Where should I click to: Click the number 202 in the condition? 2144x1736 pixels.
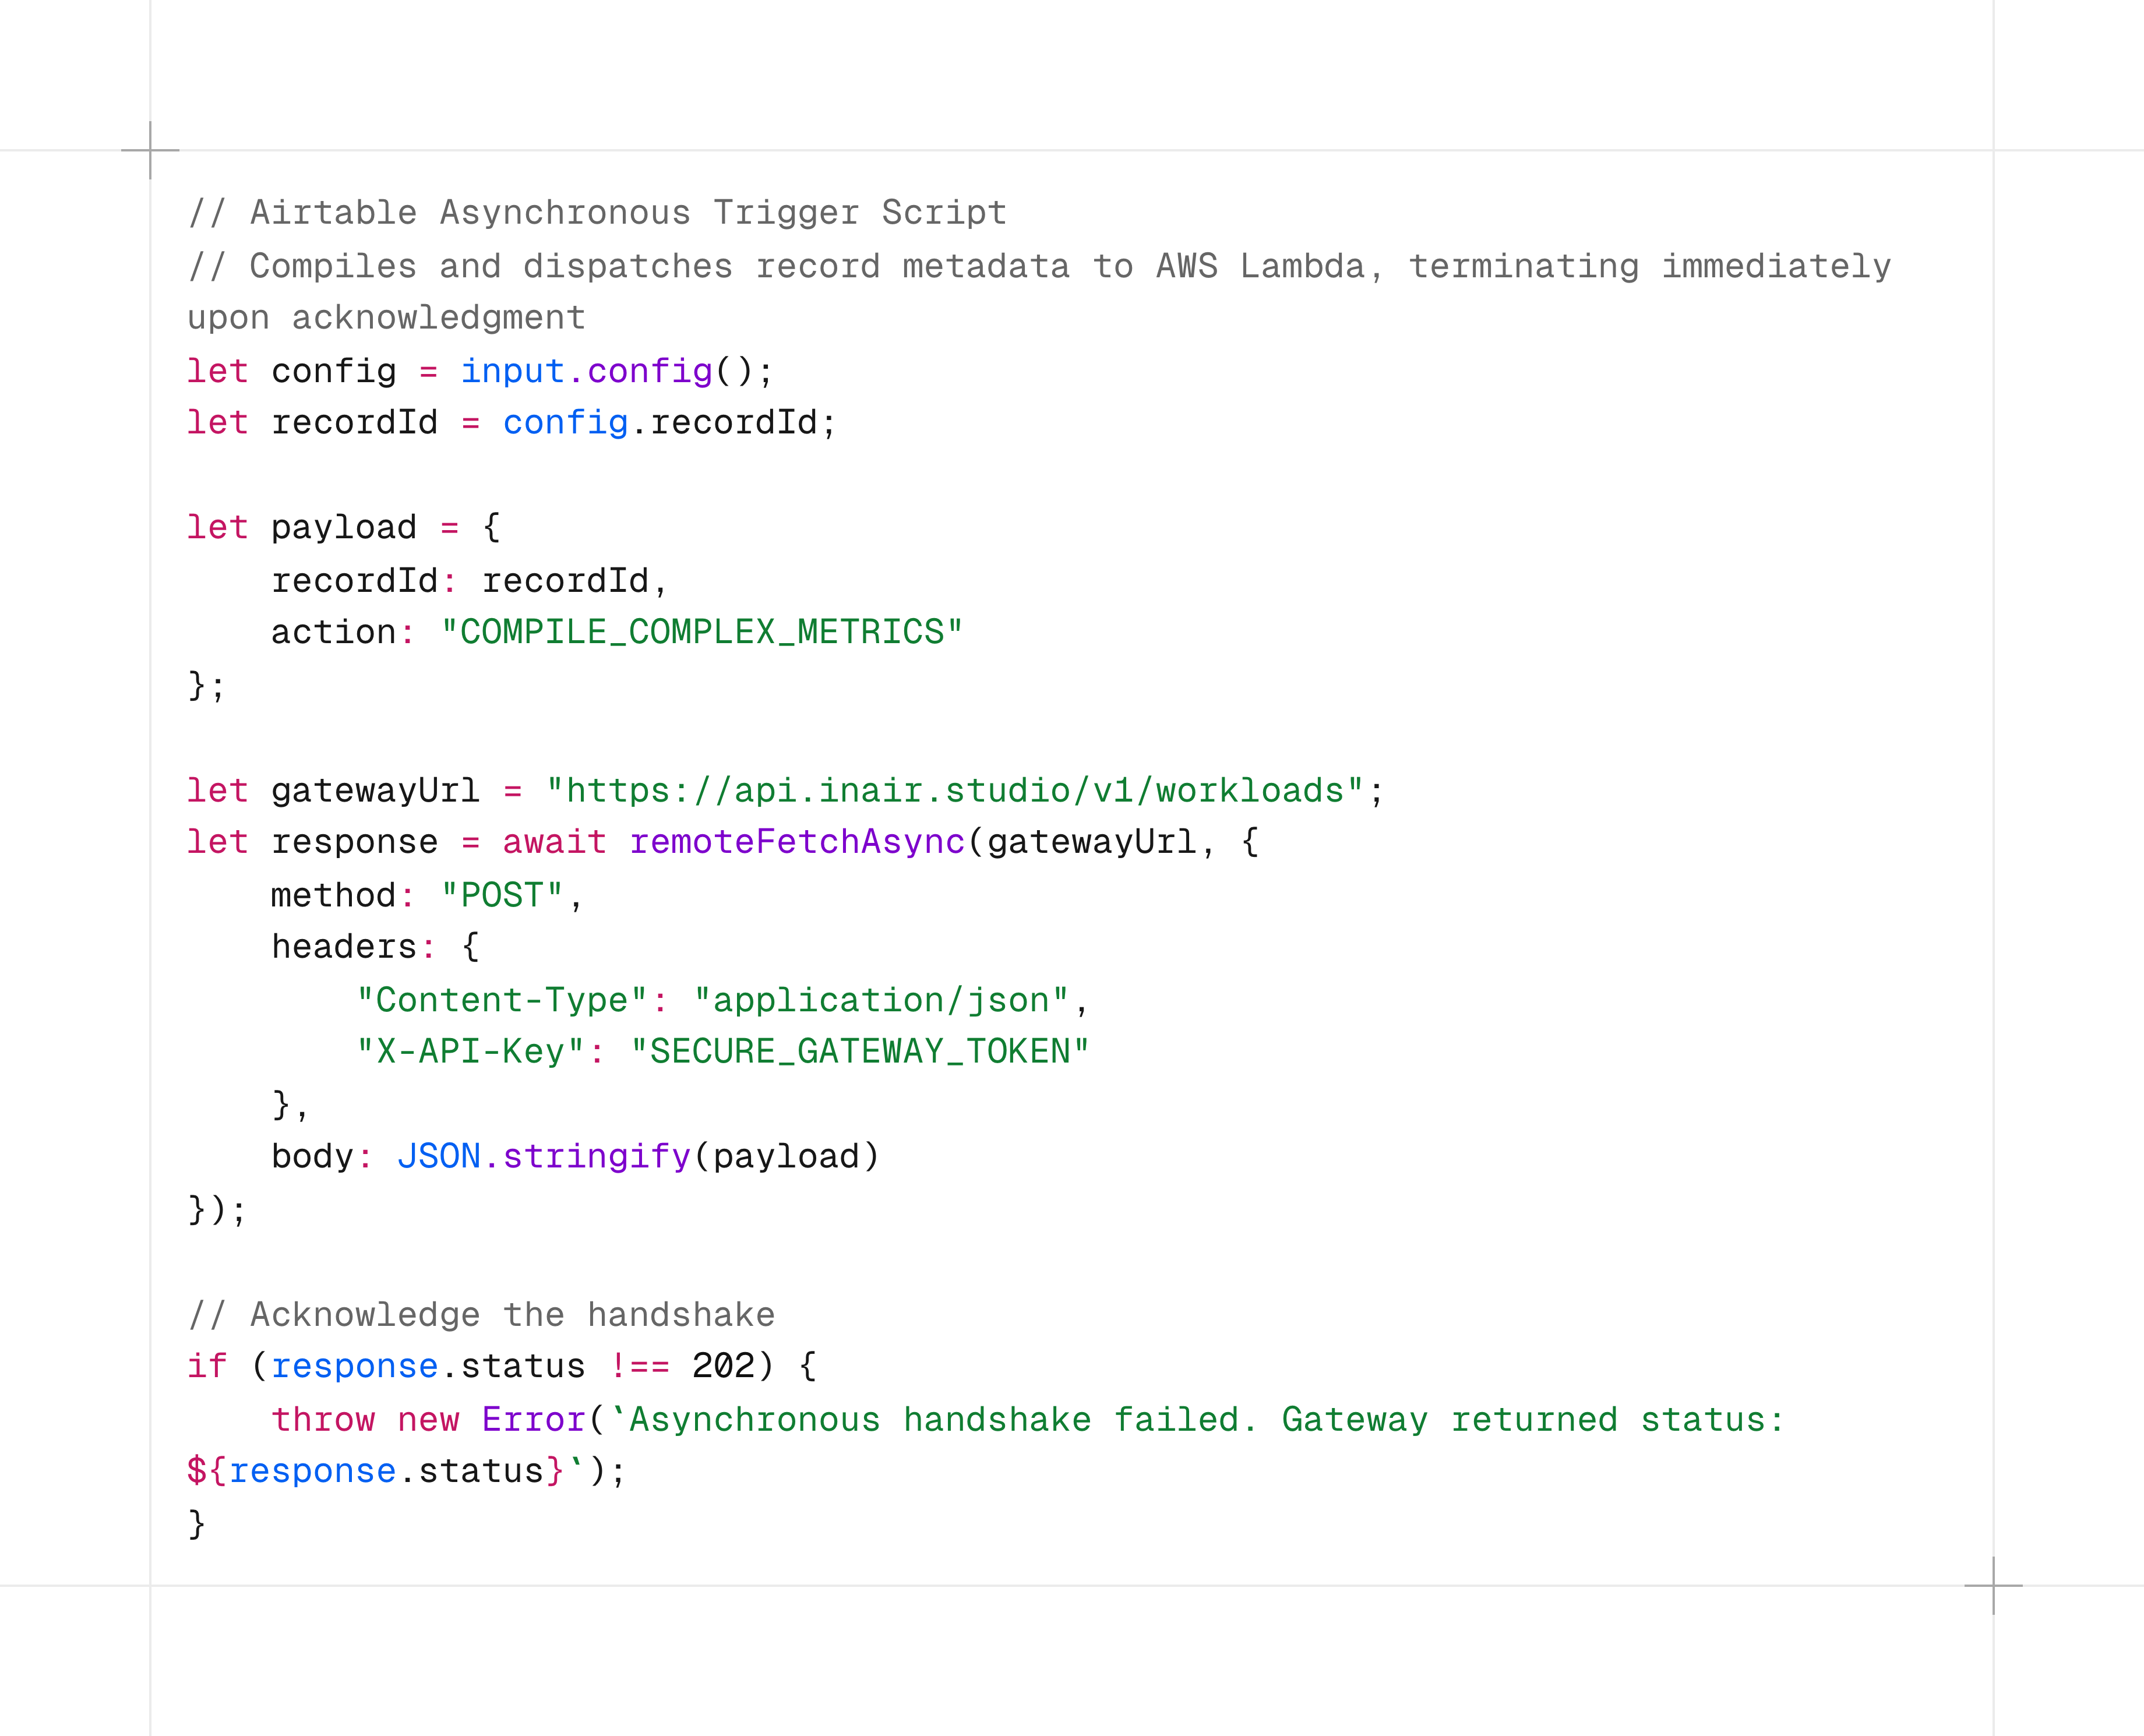coord(723,1366)
